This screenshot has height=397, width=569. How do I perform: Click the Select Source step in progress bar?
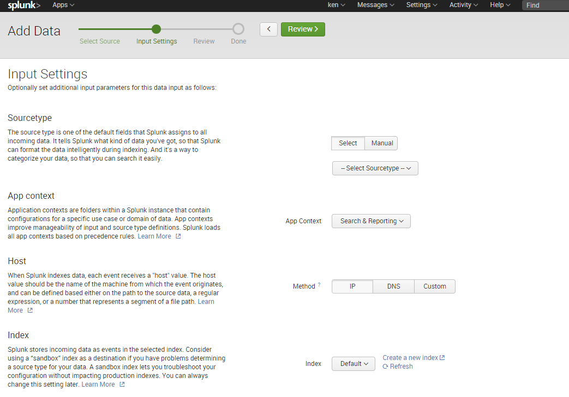(x=99, y=41)
